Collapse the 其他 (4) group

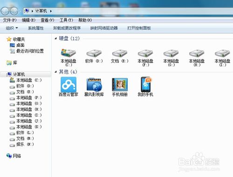pos(56,72)
